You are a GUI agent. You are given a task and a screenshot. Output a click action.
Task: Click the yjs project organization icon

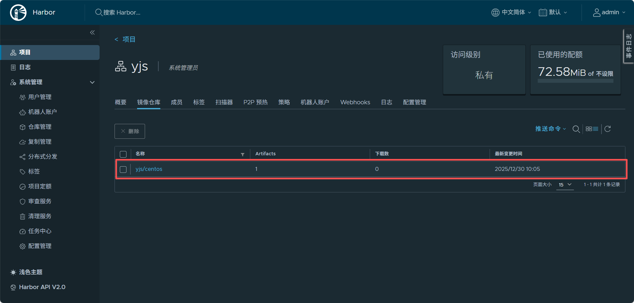click(120, 66)
